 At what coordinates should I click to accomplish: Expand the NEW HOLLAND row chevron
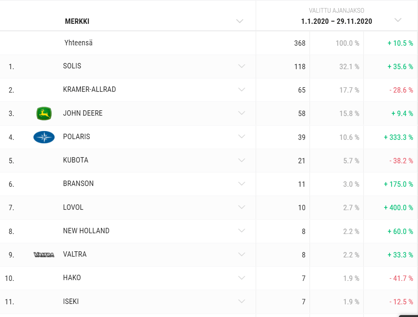coord(241,231)
